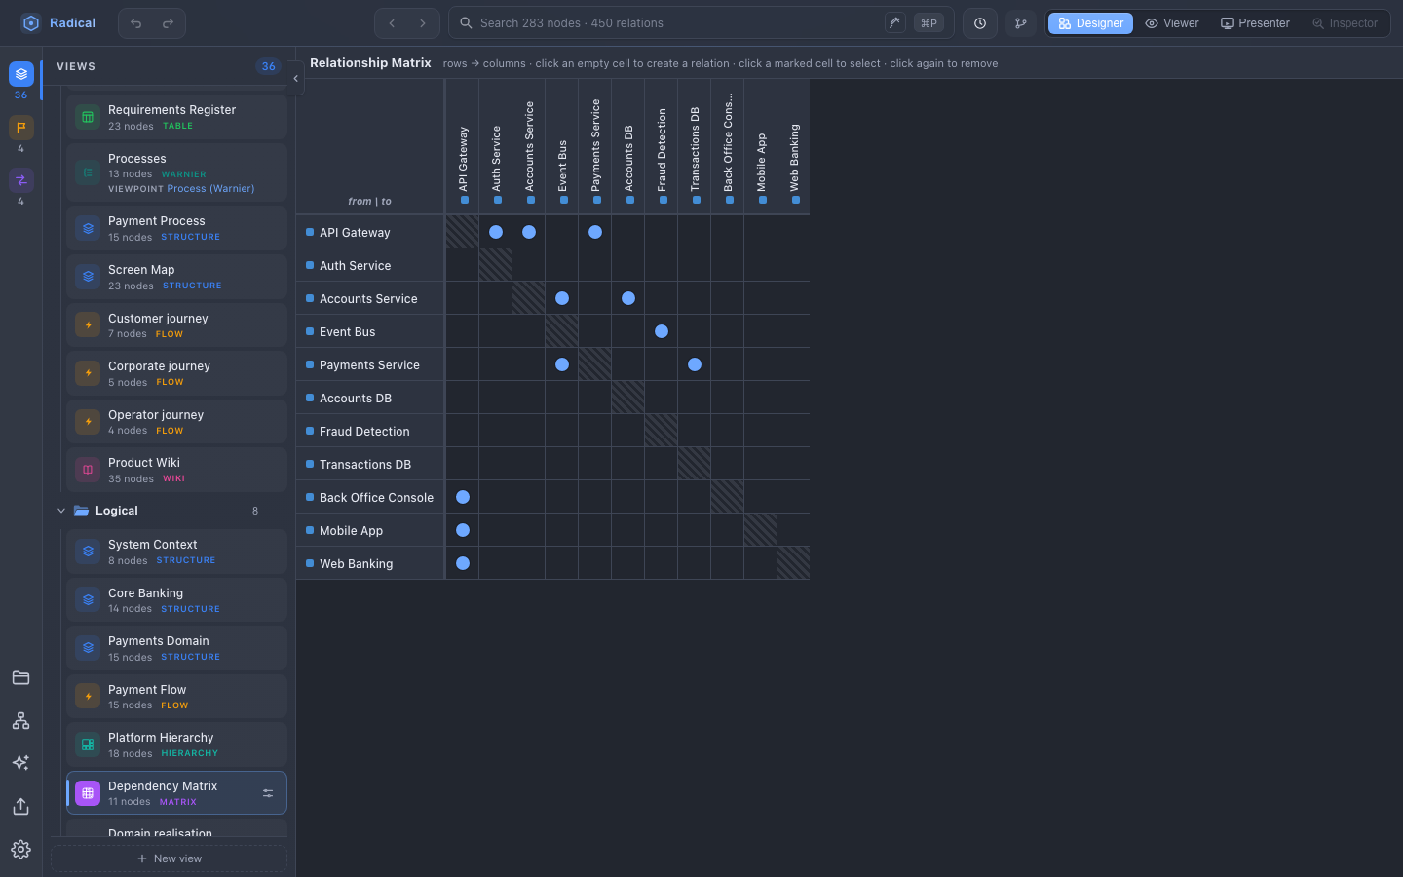The image size is (1403, 877).
Task: Go forward with the right chevron button
Action: click(423, 23)
